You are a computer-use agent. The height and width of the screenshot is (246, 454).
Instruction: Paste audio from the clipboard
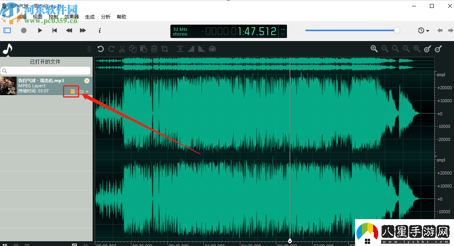pyautogui.click(x=143, y=49)
